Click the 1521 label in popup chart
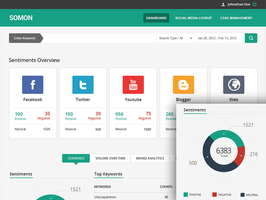This screenshot has height=200, width=266. click(248, 125)
